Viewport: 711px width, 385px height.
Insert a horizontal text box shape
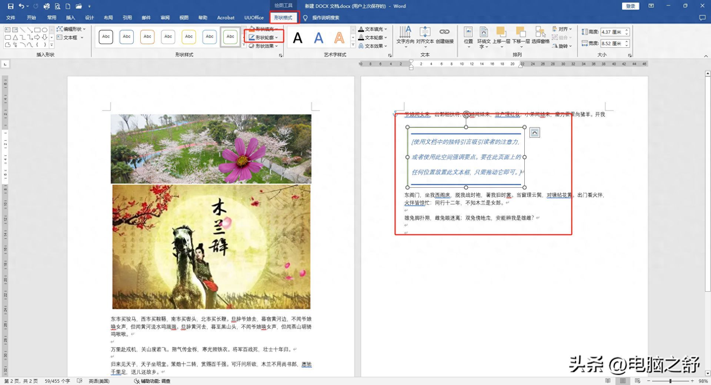coord(8,30)
